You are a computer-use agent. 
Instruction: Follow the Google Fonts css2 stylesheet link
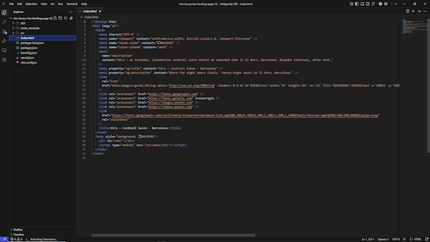click(x=245, y=116)
